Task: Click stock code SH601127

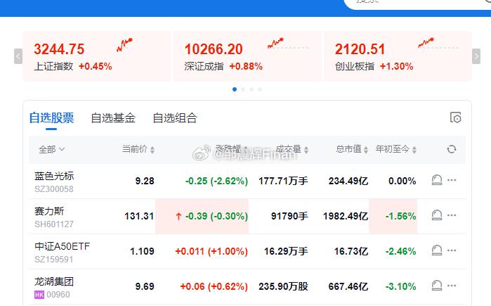Action: pyautogui.click(x=54, y=224)
